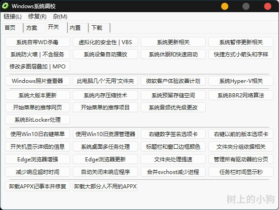This screenshot has height=210, width=279.
Task: Click 减少响应超时时间 button
Action: point(38,172)
